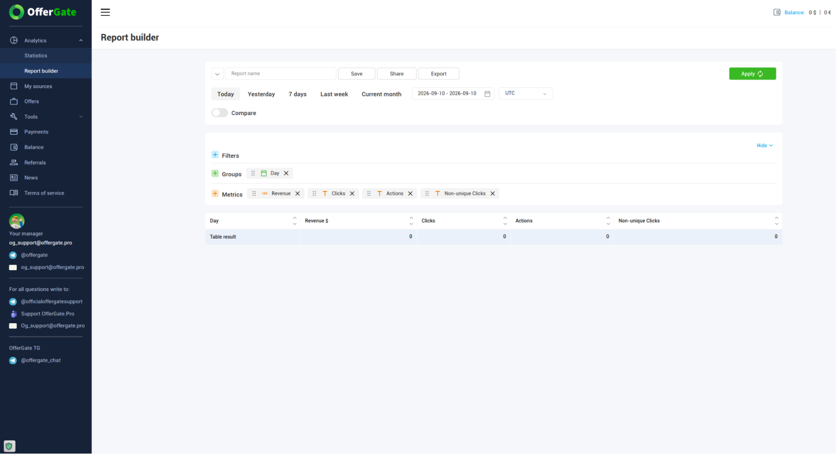Image resolution: width=836 pixels, height=454 pixels.
Task: Click the plus icon next to Filters
Action: click(x=215, y=155)
